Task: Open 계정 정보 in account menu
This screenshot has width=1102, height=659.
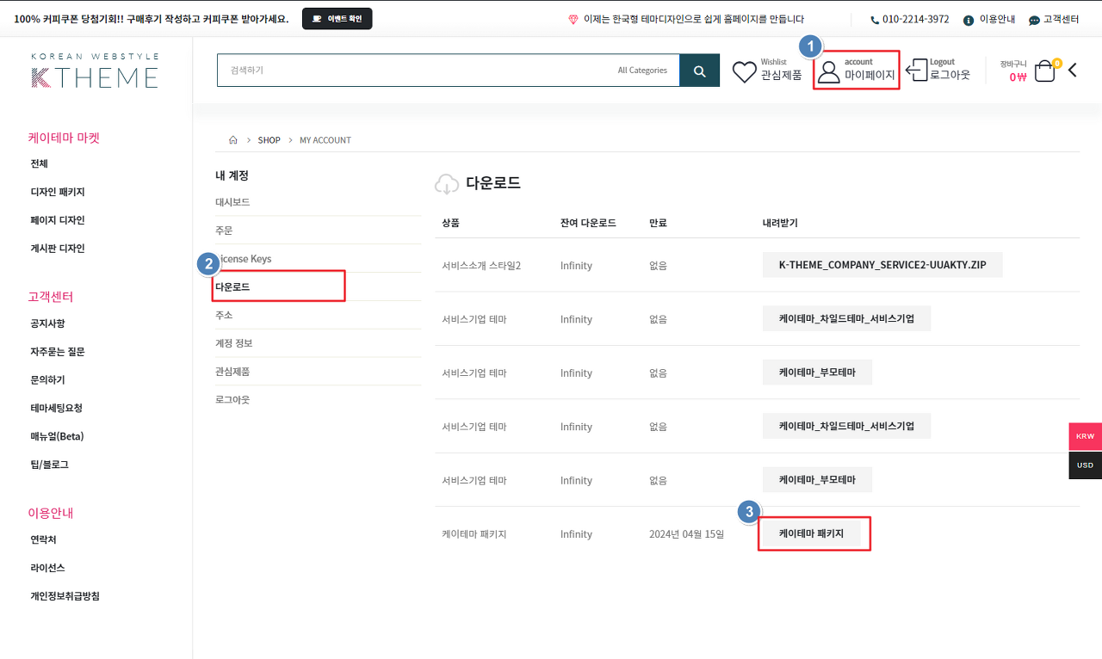Action: tap(234, 343)
